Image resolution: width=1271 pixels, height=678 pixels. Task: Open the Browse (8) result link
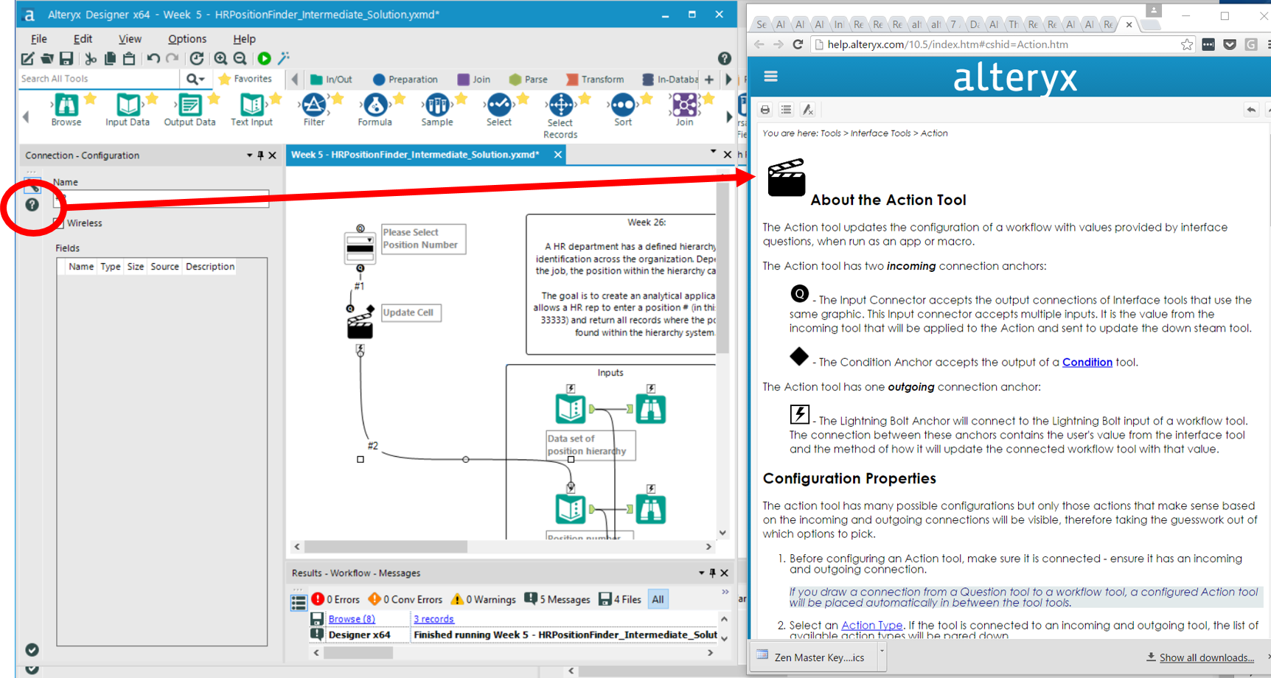click(352, 619)
